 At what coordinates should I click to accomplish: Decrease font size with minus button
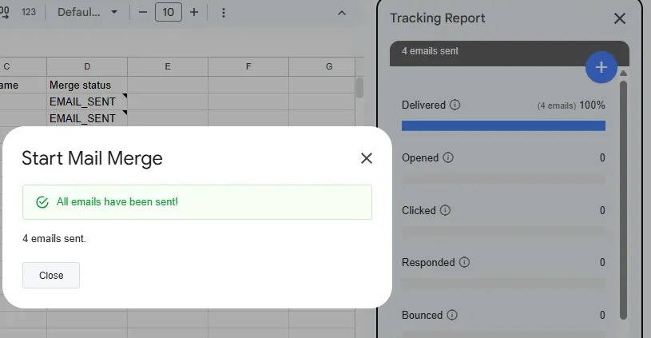(x=143, y=13)
